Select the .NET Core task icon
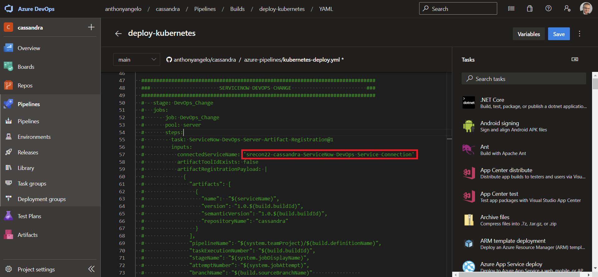The height and width of the screenshot is (277, 598). pos(469,102)
